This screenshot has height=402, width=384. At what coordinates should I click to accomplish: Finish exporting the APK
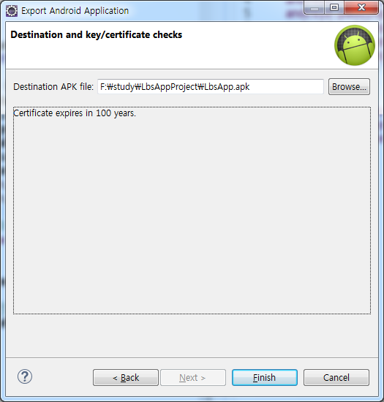pyautogui.click(x=265, y=377)
